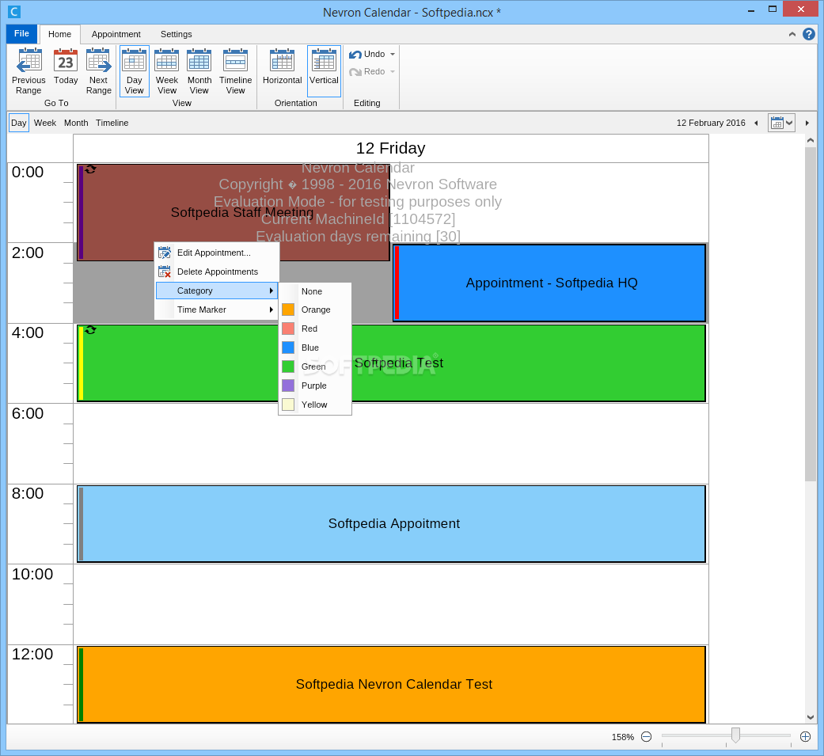Open the Undo history dropdown arrow
This screenshot has height=756, width=824.
tap(393, 54)
